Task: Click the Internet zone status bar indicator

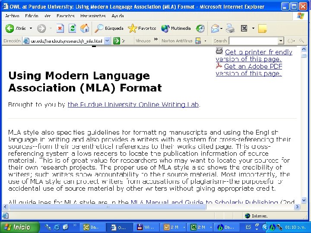Action: (x=256, y=216)
